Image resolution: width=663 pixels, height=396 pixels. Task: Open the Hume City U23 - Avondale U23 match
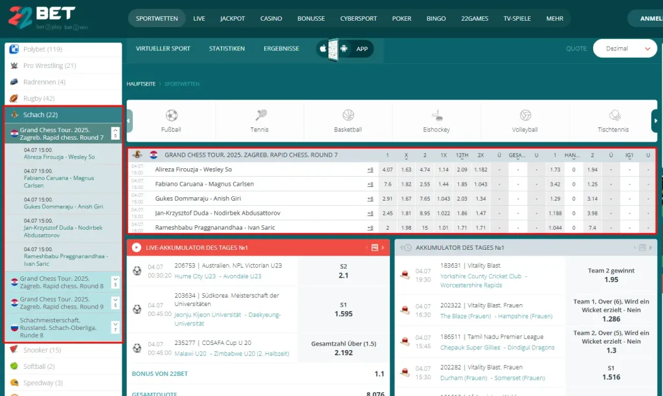[218, 276]
